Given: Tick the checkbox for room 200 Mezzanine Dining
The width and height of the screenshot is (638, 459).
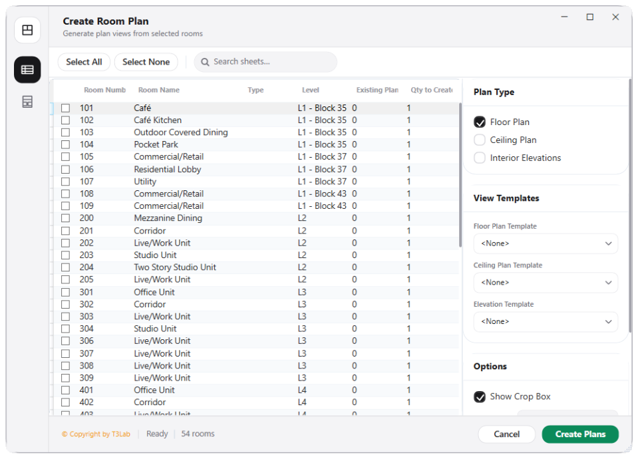Looking at the screenshot, I should click(65, 218).
